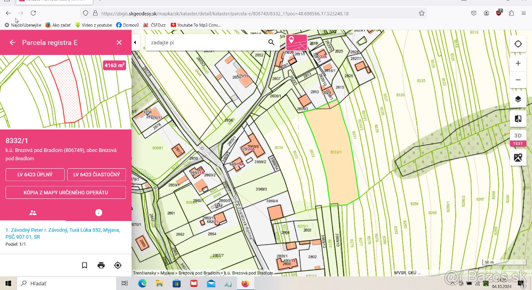Open the basemap imagery switcher icon

point(518,157)
